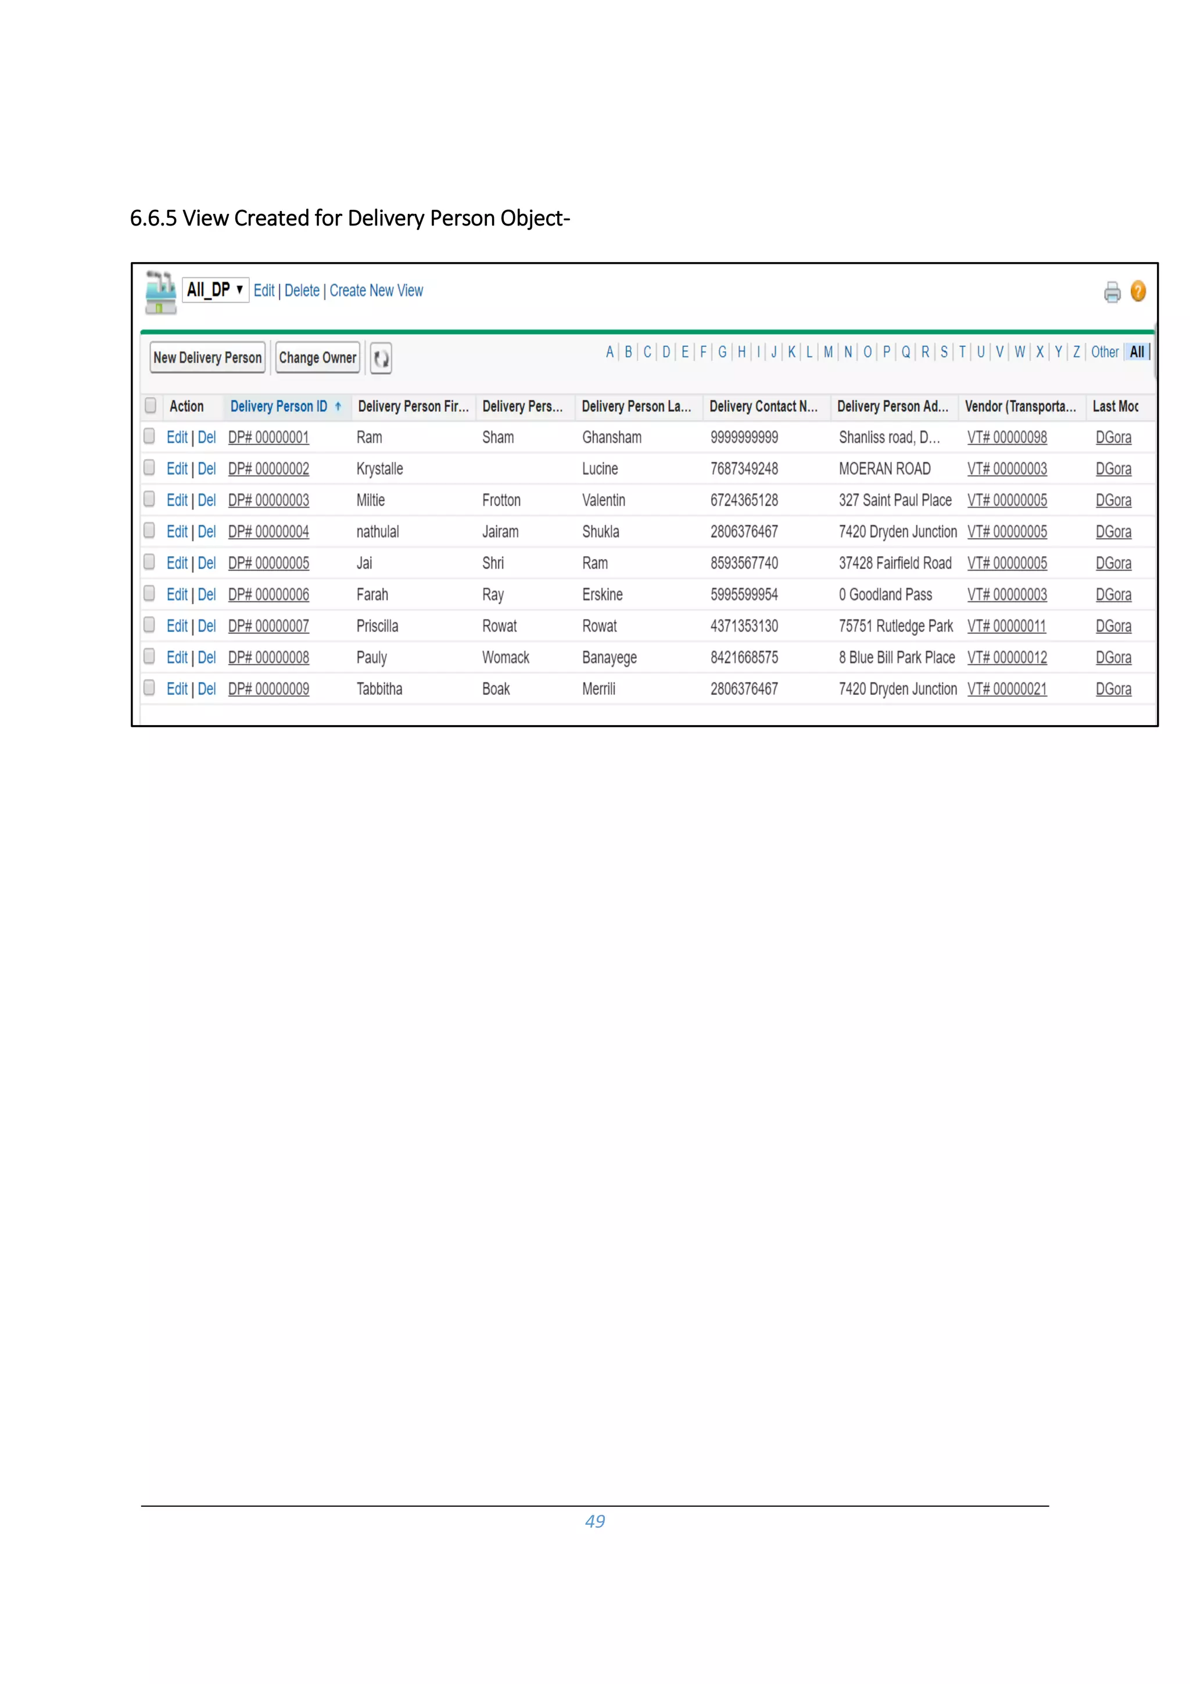Check the box for row DP# 00000002
This screenshot has height=1684, width=1190.
coord(149,468)
